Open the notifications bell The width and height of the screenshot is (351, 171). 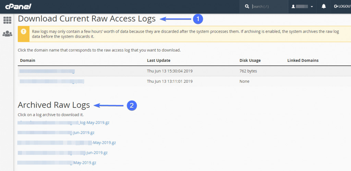point(324,7)
